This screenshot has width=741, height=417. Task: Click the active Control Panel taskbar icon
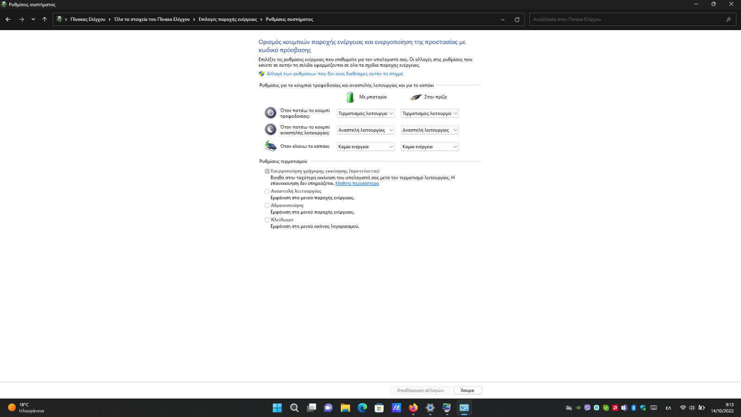point(464,408)
